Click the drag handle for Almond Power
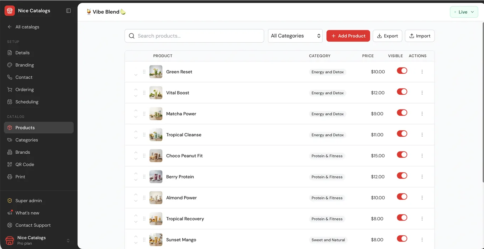This screenshot has height=249, width=484. pos(144,198)
